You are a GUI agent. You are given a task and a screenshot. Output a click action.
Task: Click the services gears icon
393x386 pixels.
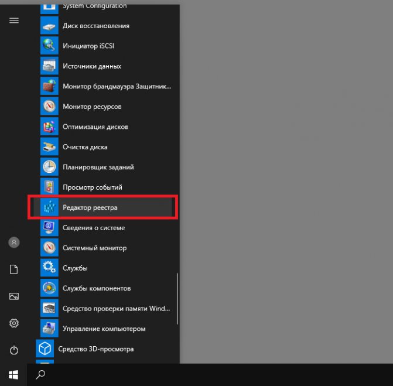(x=49, y=268)
